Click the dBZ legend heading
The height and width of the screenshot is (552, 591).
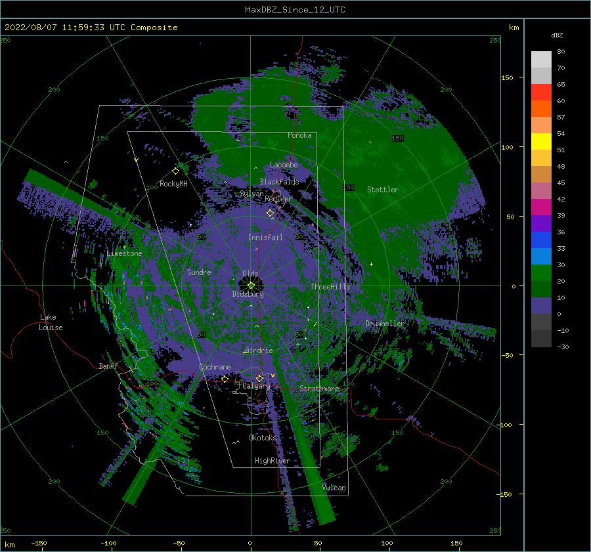click(x=557, y=35)
